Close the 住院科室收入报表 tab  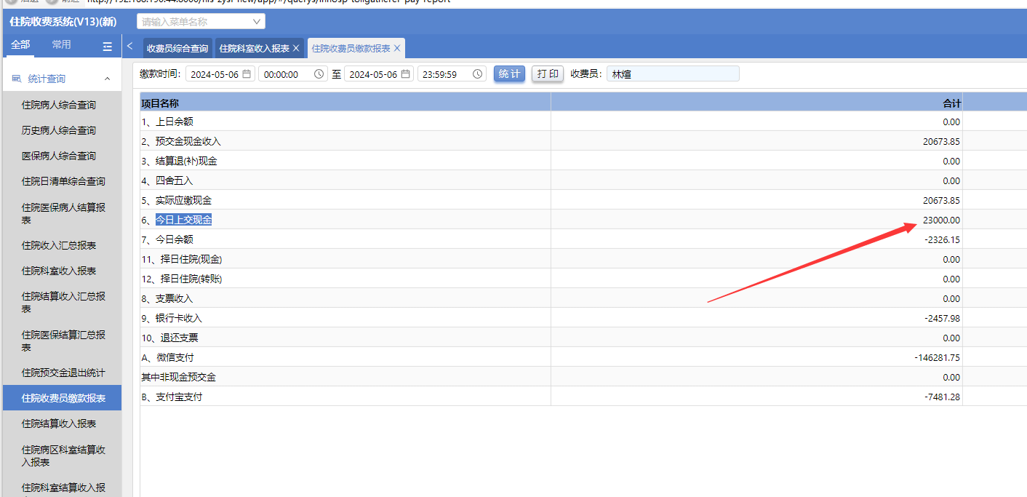296,49
